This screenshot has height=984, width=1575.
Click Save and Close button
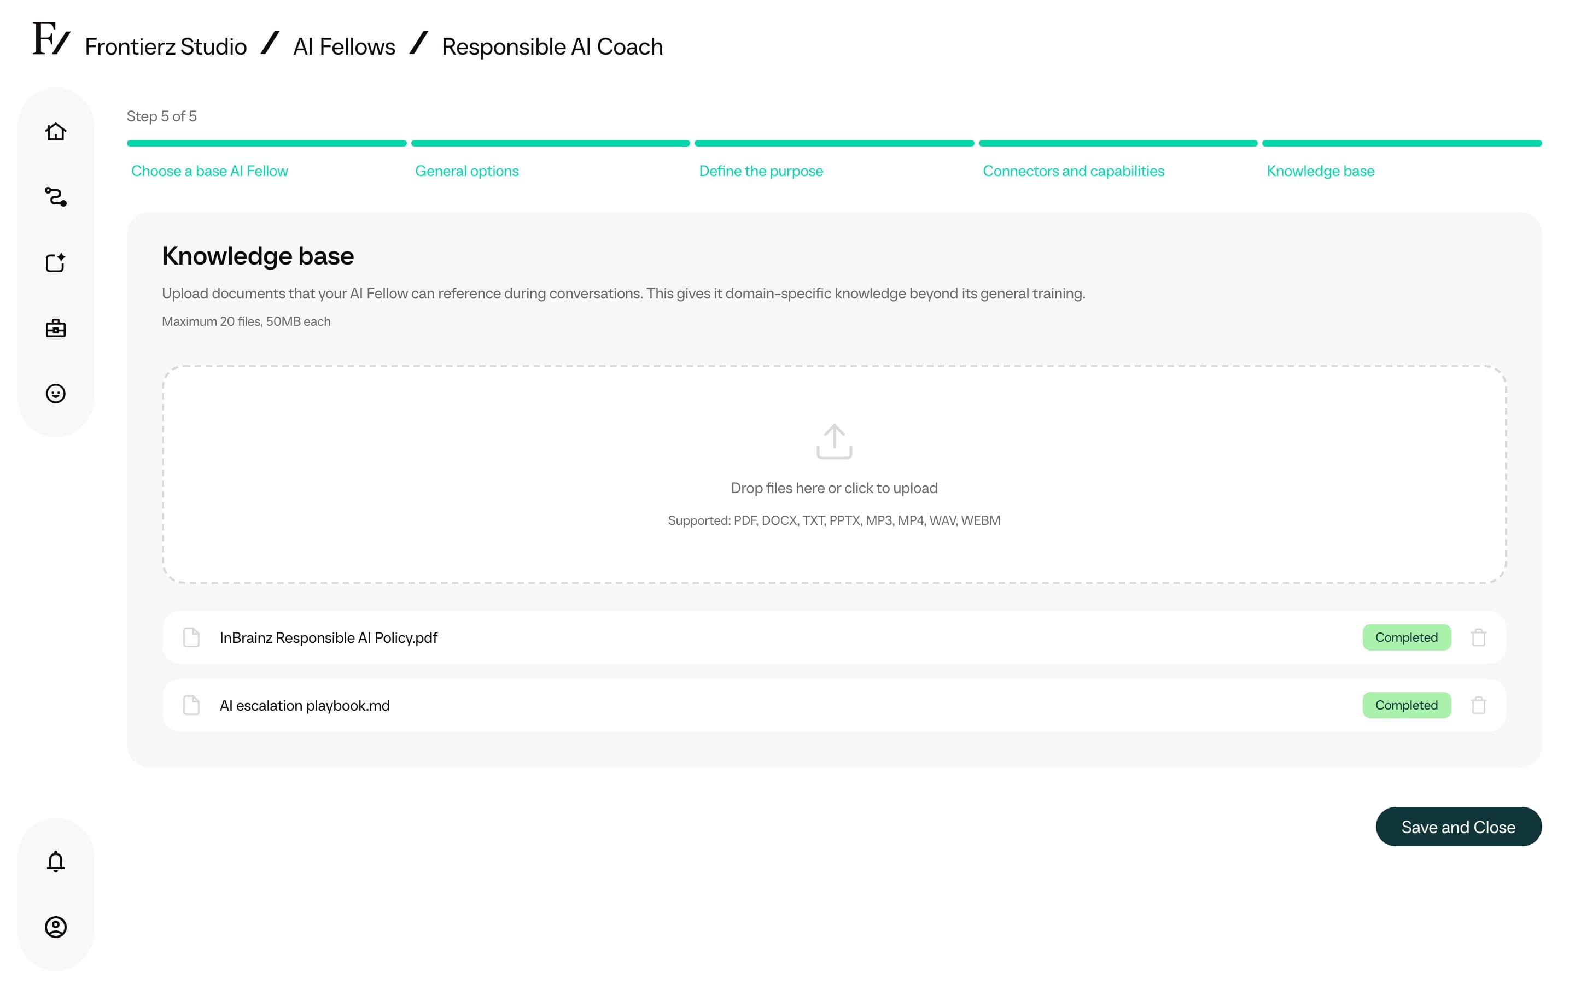click(x=1458, y=827)
